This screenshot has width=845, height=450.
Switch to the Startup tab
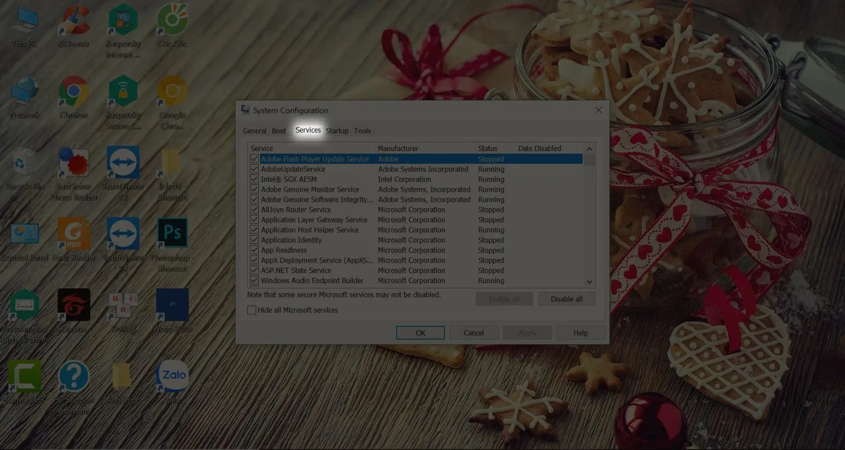click(337, 131)
